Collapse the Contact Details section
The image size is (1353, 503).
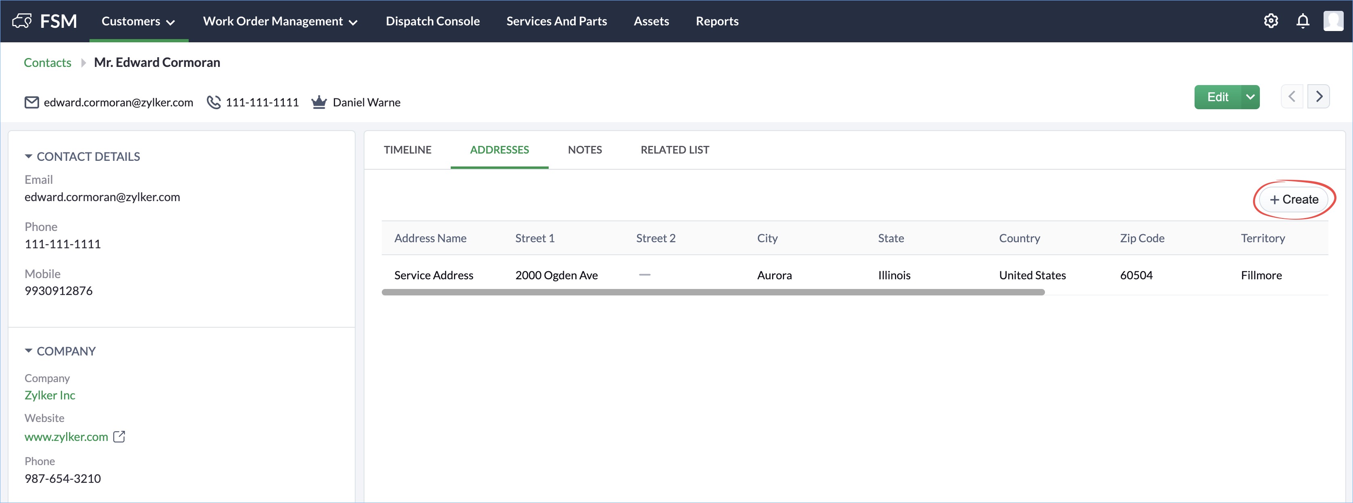click(x=28, y=156)
